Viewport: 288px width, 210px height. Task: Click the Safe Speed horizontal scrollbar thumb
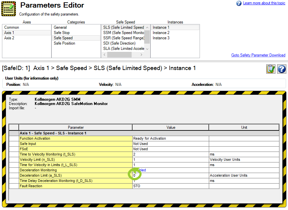point(119,54)
